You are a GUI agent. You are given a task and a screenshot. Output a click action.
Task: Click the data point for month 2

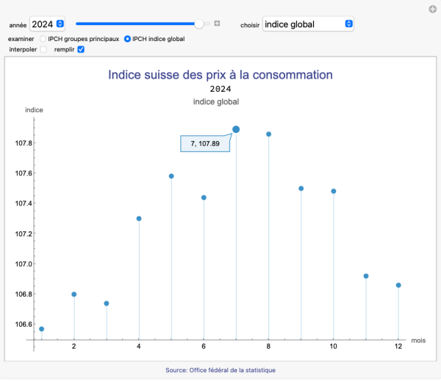74,294
